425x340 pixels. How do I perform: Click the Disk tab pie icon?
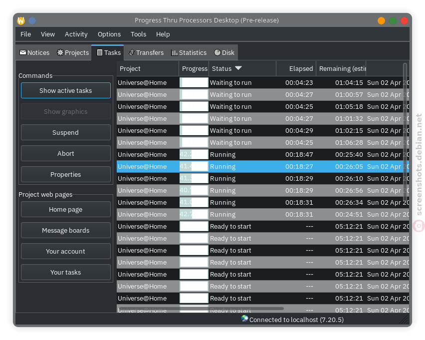[x=217, y=52]
